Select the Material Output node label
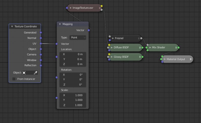 pos(176,59)
